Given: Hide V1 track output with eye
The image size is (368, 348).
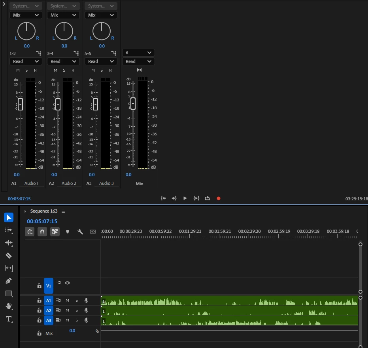Looking at the screenshot, I should click(67, 283).
